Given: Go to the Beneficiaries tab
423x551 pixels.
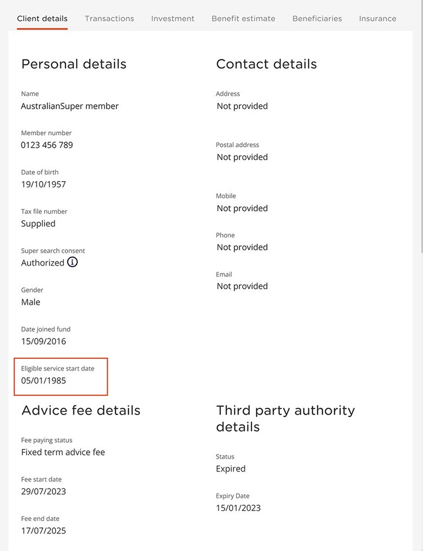Looking at the screenshot, I should pyautogui.click(x=317, y=19).
